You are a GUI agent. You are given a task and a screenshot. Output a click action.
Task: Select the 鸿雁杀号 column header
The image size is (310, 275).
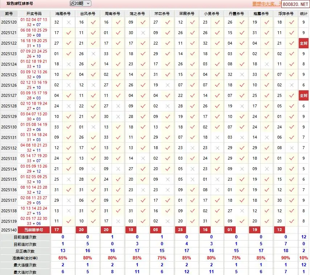click(x=62, y=13)
